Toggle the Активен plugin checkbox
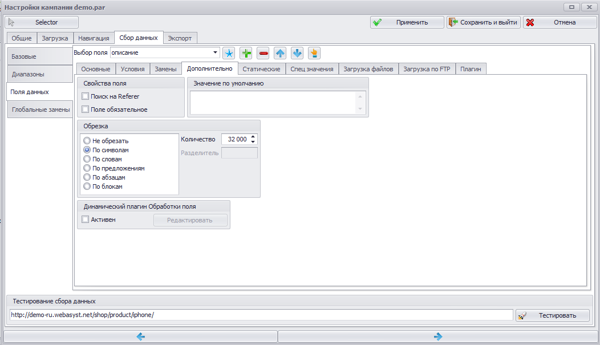The width and height of the screenshot is (600, 345). tap(86, 220)
